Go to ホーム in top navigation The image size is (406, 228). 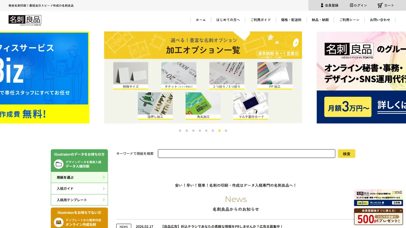pos(201,20)
